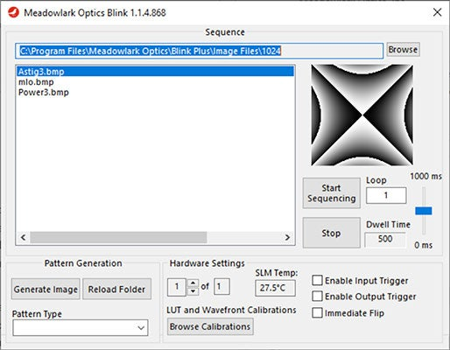Click the Browse Calibrations button
Image resolution: width=450 pixels, height=350 pixels.
click(x=210, y=326)
